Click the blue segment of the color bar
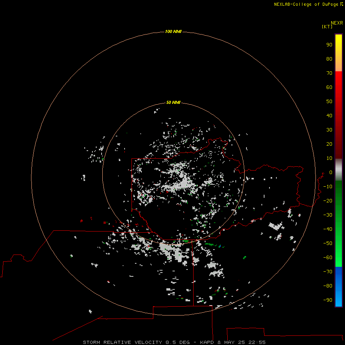Image resolution: width=345 pixels, height=345 pixels. click(338, 286)
